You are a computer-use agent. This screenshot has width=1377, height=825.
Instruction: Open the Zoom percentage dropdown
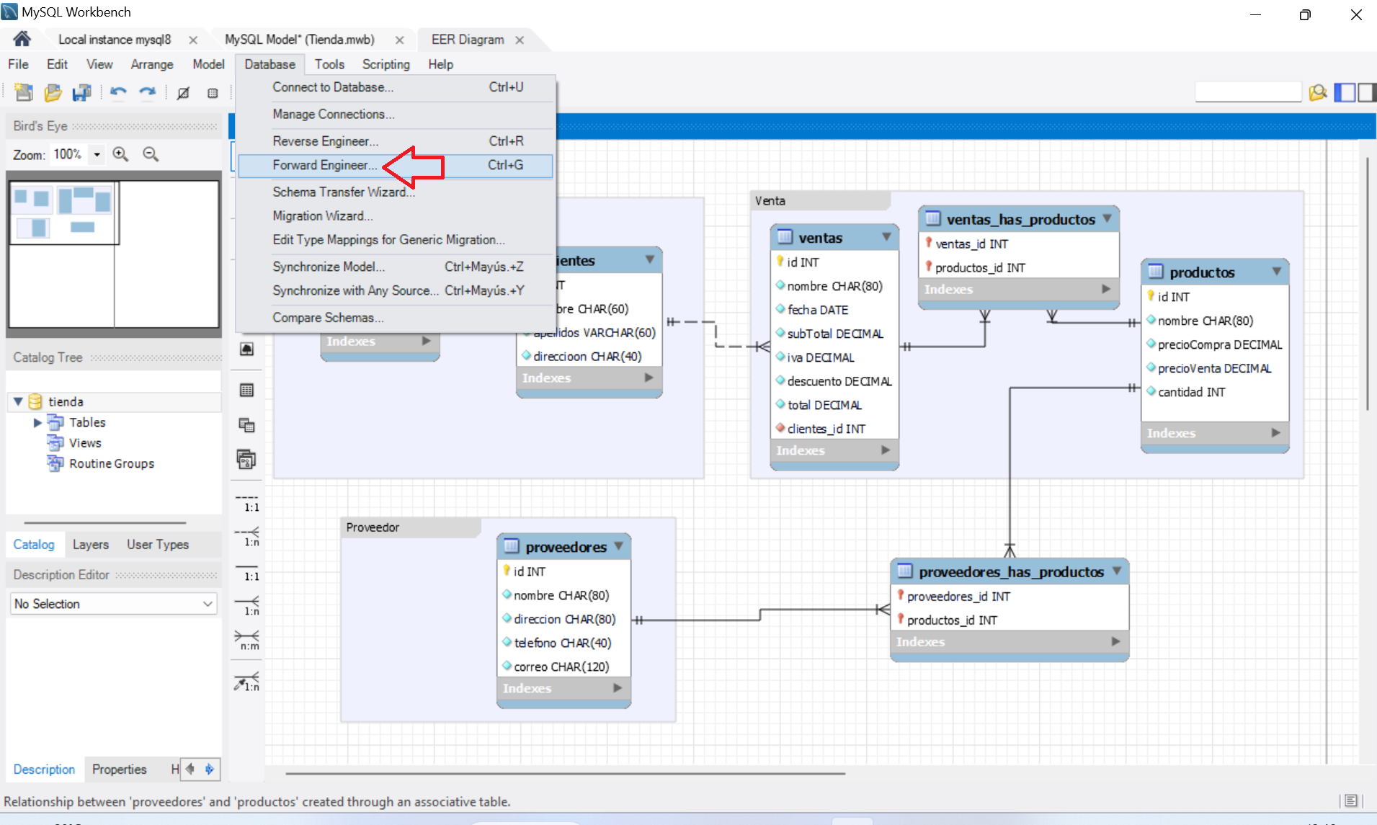point(97,154)
